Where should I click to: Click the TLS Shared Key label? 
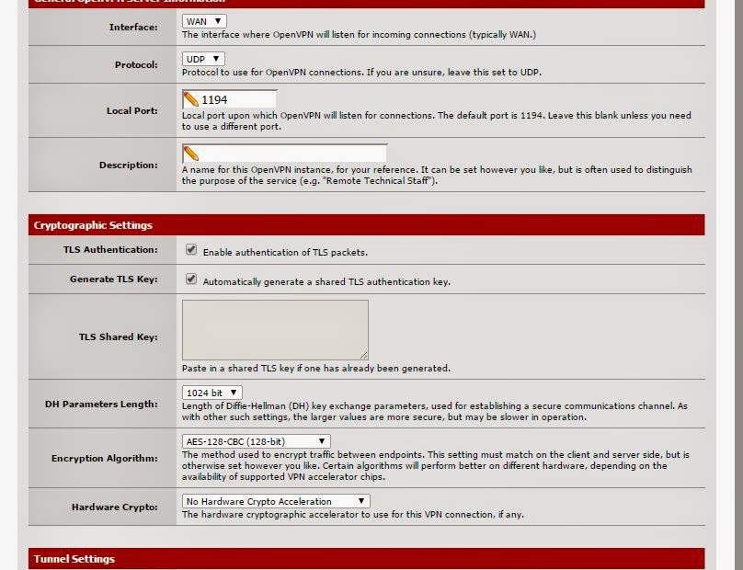coord(118,336)
